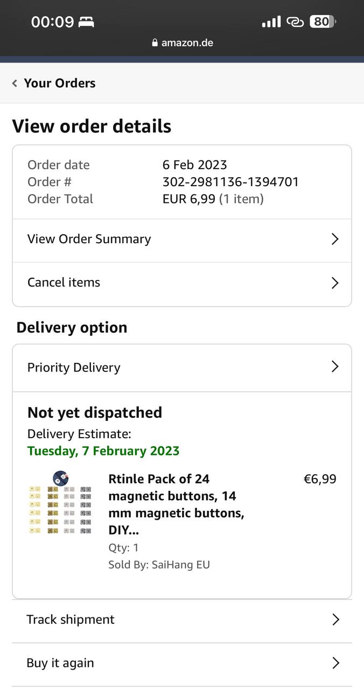The height and width of the screenshot is (689, 364).
Task: Open Rtinle Pack of 24 product title
Action: 176,504
